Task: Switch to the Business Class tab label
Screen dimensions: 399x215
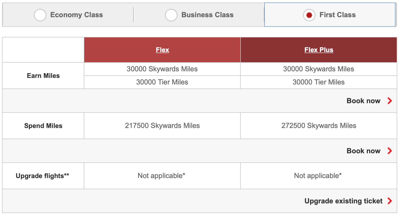Action: tap(207, 15)
